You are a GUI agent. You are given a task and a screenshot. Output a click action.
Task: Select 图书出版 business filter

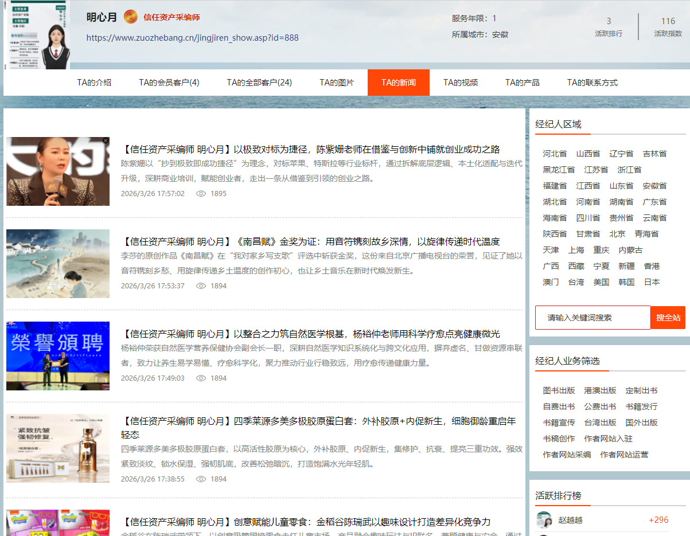click(559, 390)
